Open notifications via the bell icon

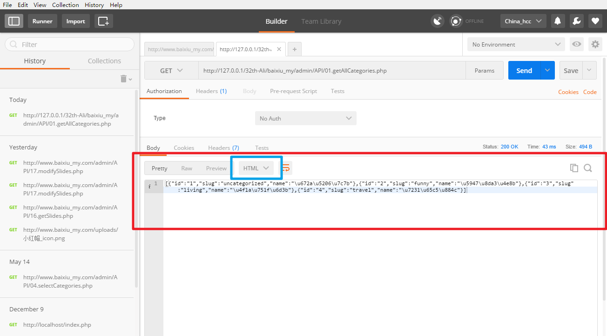point(558,20)
